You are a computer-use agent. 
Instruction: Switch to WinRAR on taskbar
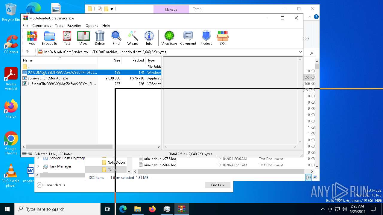pyautogui.click(x=181, y=209)
